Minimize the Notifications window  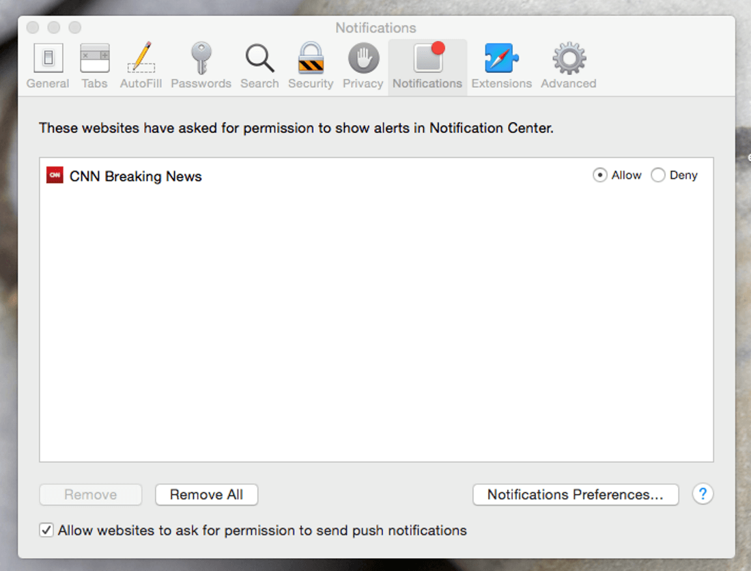point(54,27)
